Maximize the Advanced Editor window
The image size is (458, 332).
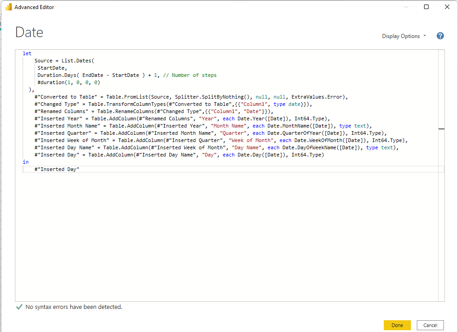point(426,7)
